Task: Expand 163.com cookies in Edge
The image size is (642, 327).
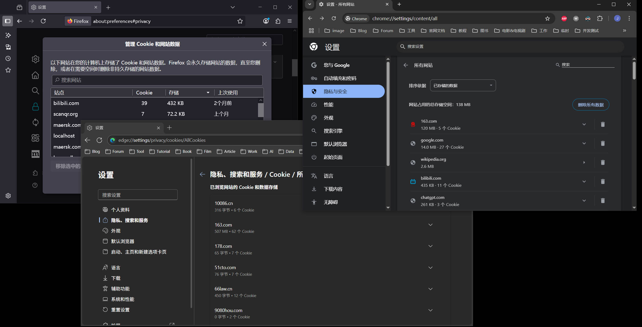Action: point(430,225)
